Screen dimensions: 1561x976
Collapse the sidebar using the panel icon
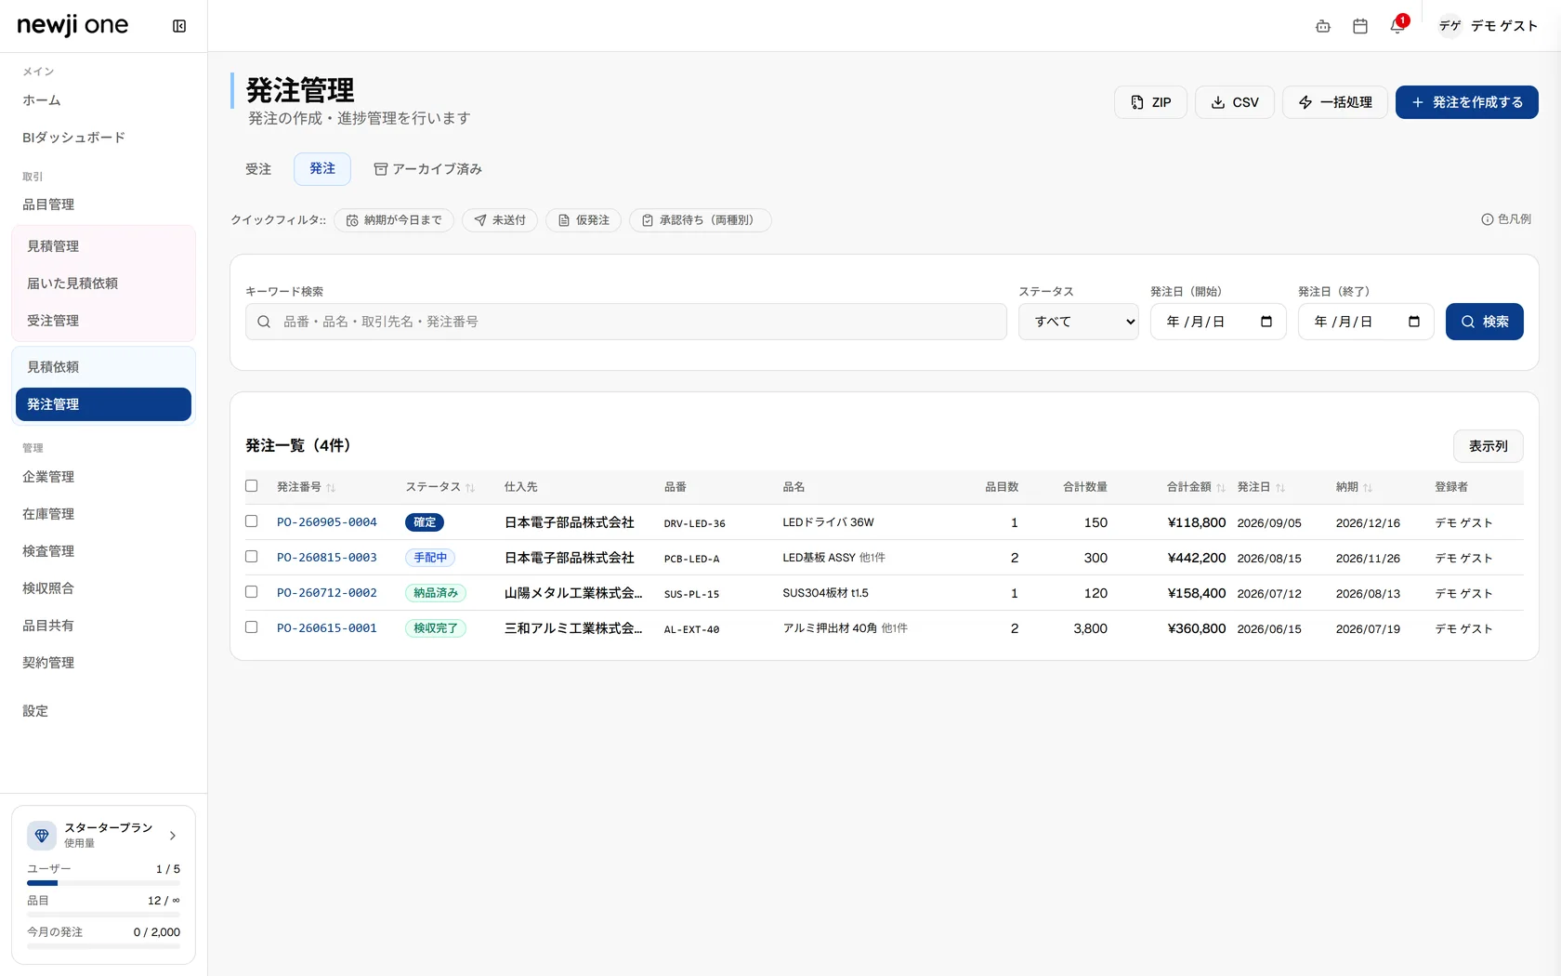pos(179,26)
